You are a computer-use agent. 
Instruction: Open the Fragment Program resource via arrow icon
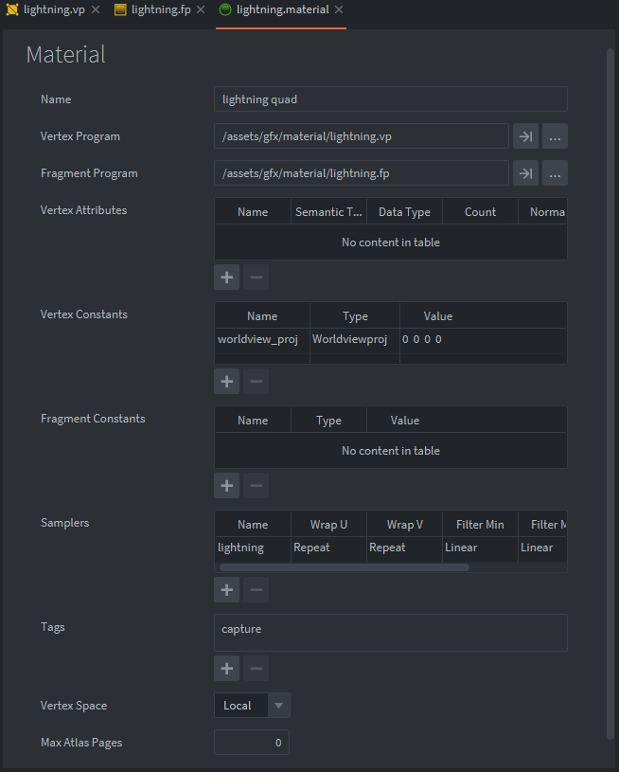click(x=525, y=172)
